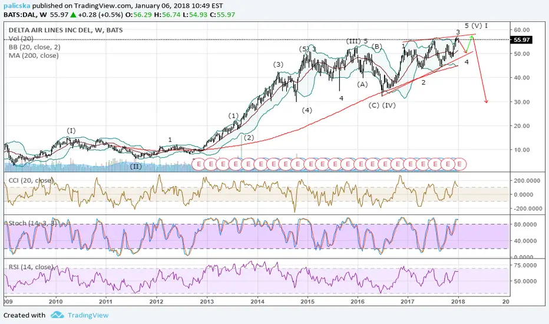Click the MA (200, close) indicator label
Screen dimensions: 549x324
tap(34, 55)
